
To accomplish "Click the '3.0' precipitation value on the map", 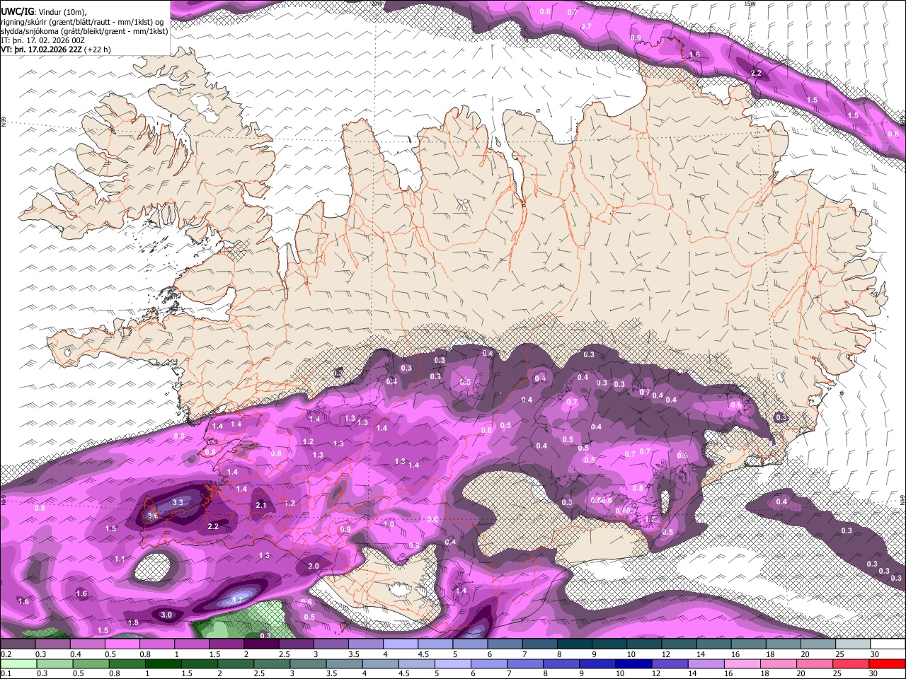I will [x=166, y=615].
